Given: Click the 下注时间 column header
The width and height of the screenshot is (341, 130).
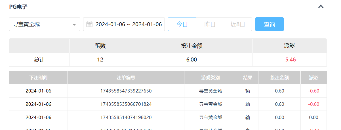Looking at the screenshot, I should [38, 78].
